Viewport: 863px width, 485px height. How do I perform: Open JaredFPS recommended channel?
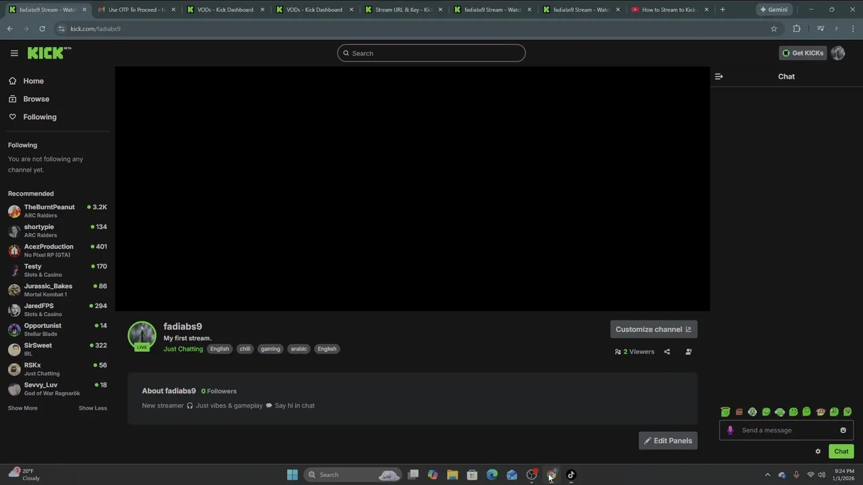coord(57,310)
